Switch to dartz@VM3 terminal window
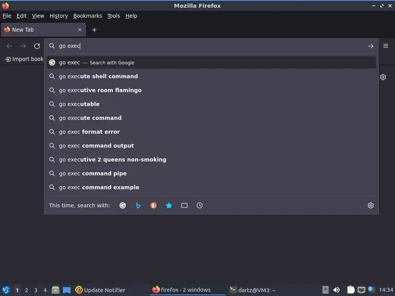 (x=252, y=290)
